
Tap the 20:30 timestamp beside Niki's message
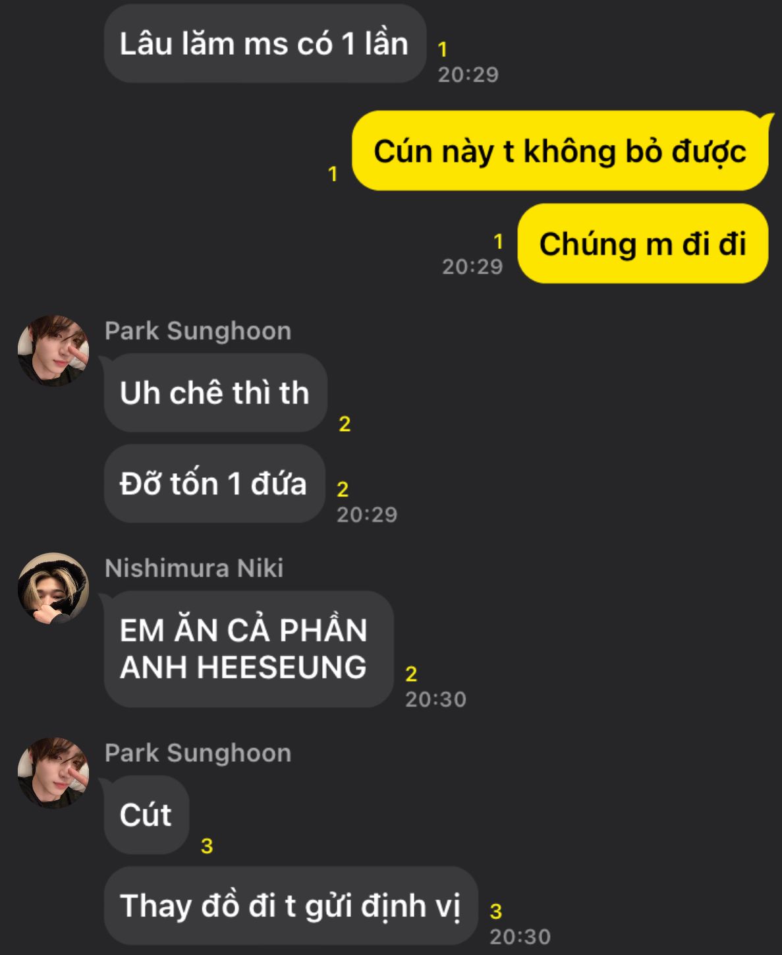coord(435,699)
